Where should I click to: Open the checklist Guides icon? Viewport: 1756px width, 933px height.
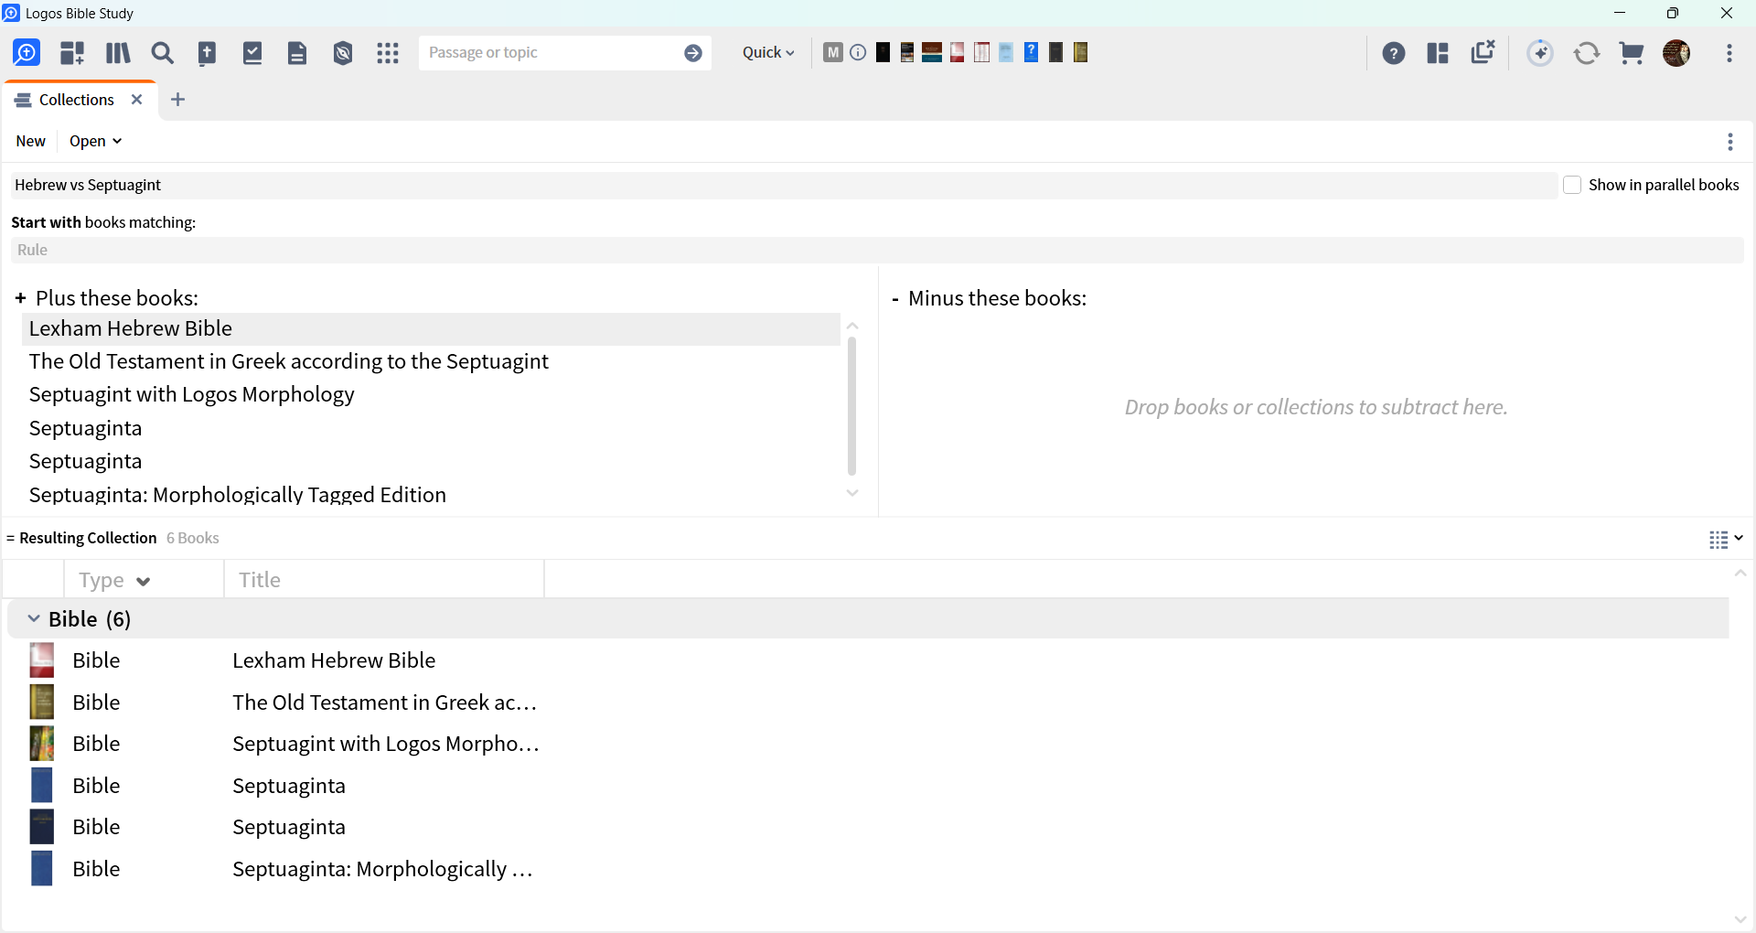[252, 53]
